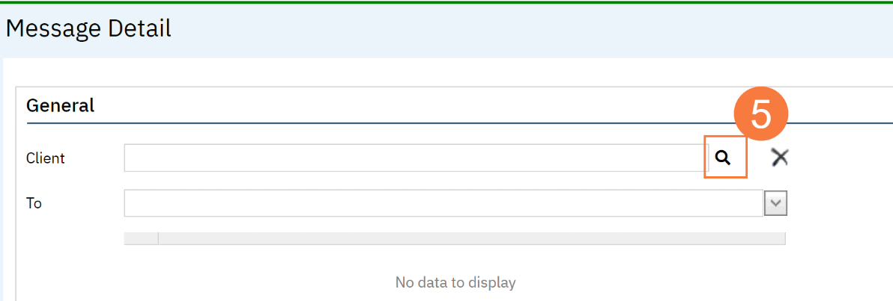Click the empty recipients grid body
The height and width of the screenshot is (301, 893).
(455, 273)
